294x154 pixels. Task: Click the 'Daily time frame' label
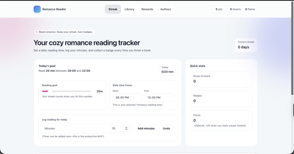pyautogui.click(x=122, y=85)
